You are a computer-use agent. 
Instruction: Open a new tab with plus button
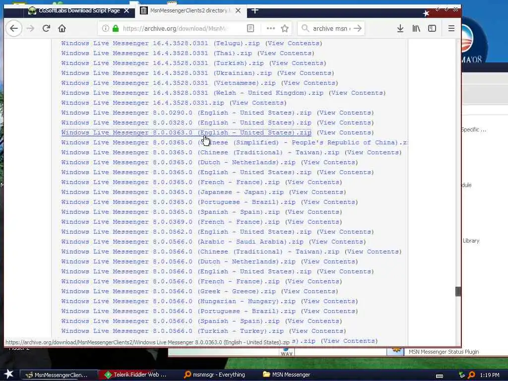255,11
